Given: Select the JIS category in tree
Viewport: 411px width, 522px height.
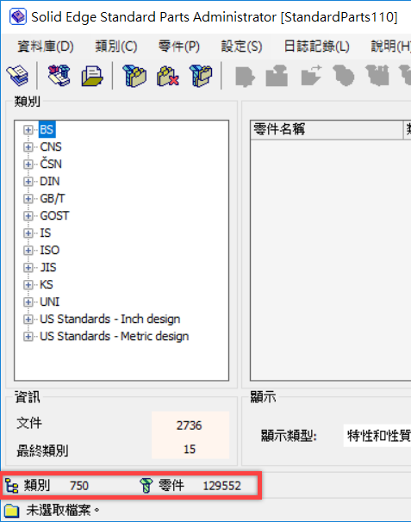Looking at the screenshot, I should pos(48,267).
